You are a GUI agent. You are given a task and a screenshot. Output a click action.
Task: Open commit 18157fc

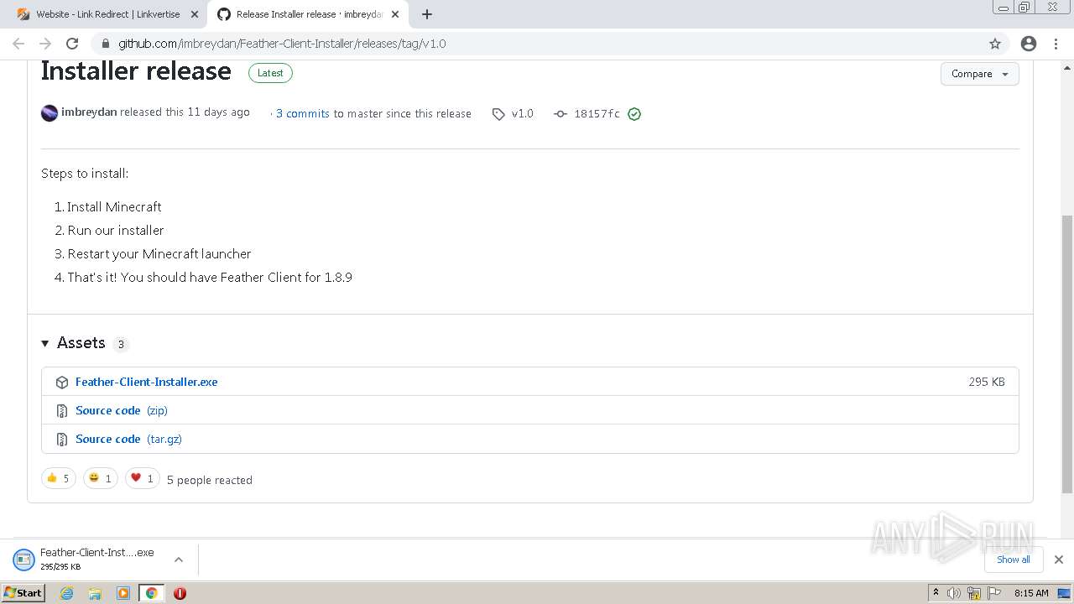pyautogui.click(x=597, y=114)
